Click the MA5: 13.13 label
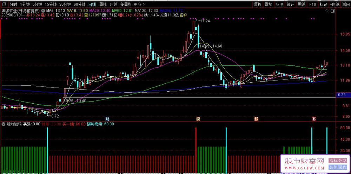The width and height of the screenshot is (351, 174). click(56, 11)
